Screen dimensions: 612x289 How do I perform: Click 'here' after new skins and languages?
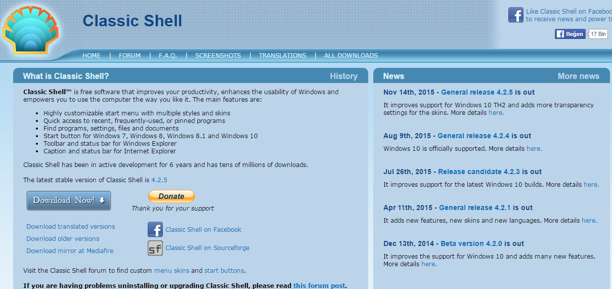(x=589, y=221)
